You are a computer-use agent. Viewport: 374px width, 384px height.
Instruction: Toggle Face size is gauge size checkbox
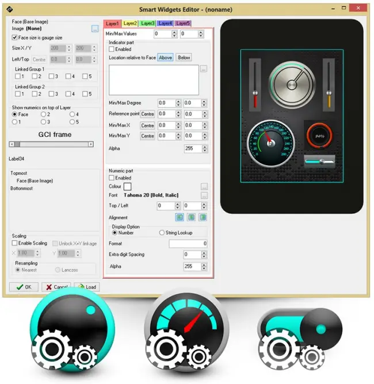(14, 37)
